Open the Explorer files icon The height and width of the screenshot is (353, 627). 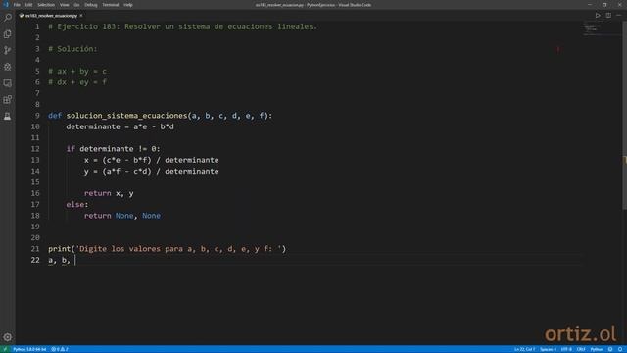click(7, 34)
